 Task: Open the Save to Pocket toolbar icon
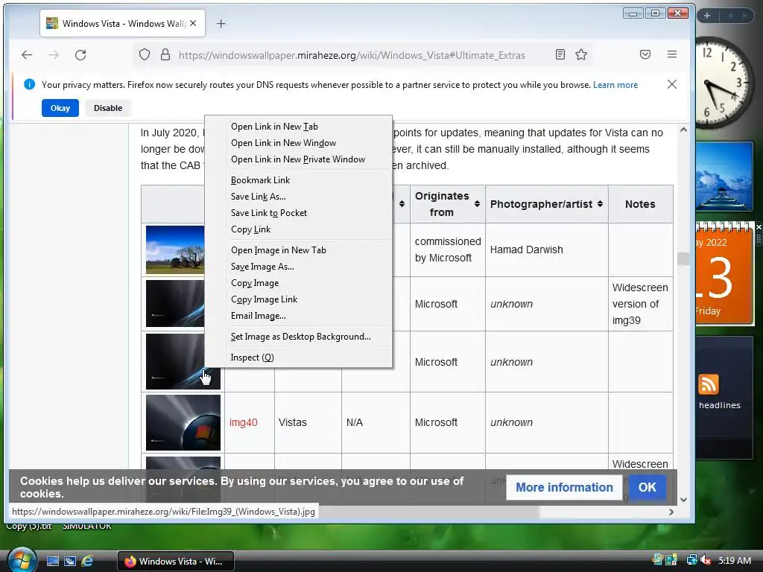[645, 54]
